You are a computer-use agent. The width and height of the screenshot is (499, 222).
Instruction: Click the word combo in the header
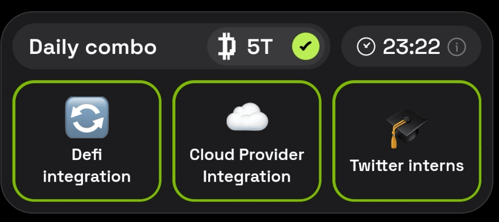[121, 47]
